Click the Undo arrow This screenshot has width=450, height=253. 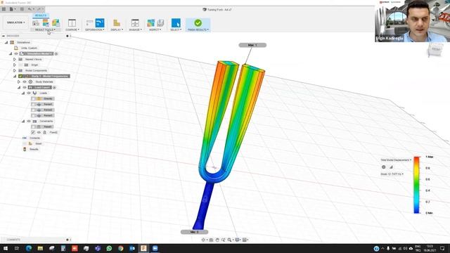click(x=30, y=9)
